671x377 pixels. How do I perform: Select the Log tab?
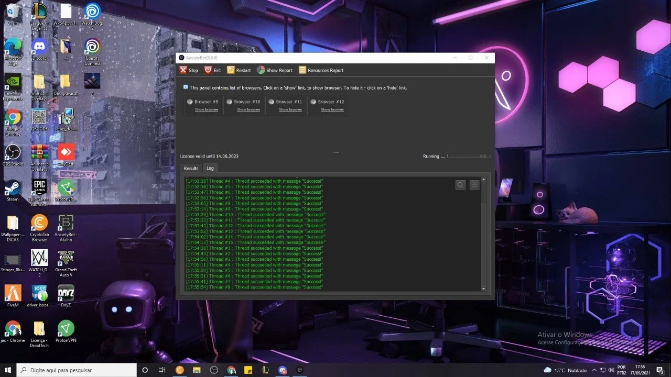click(210, 168)
